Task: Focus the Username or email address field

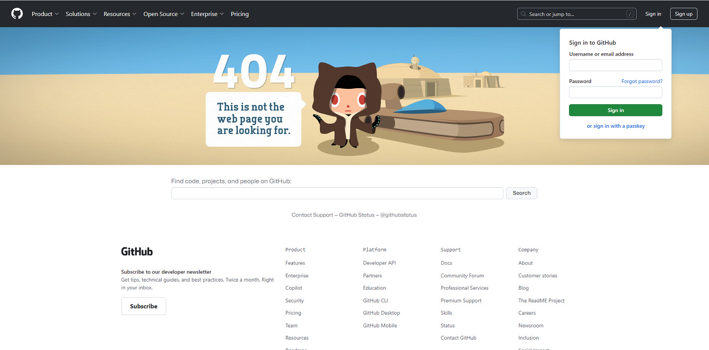Action: pyautogui.click(x=615, y=65)
